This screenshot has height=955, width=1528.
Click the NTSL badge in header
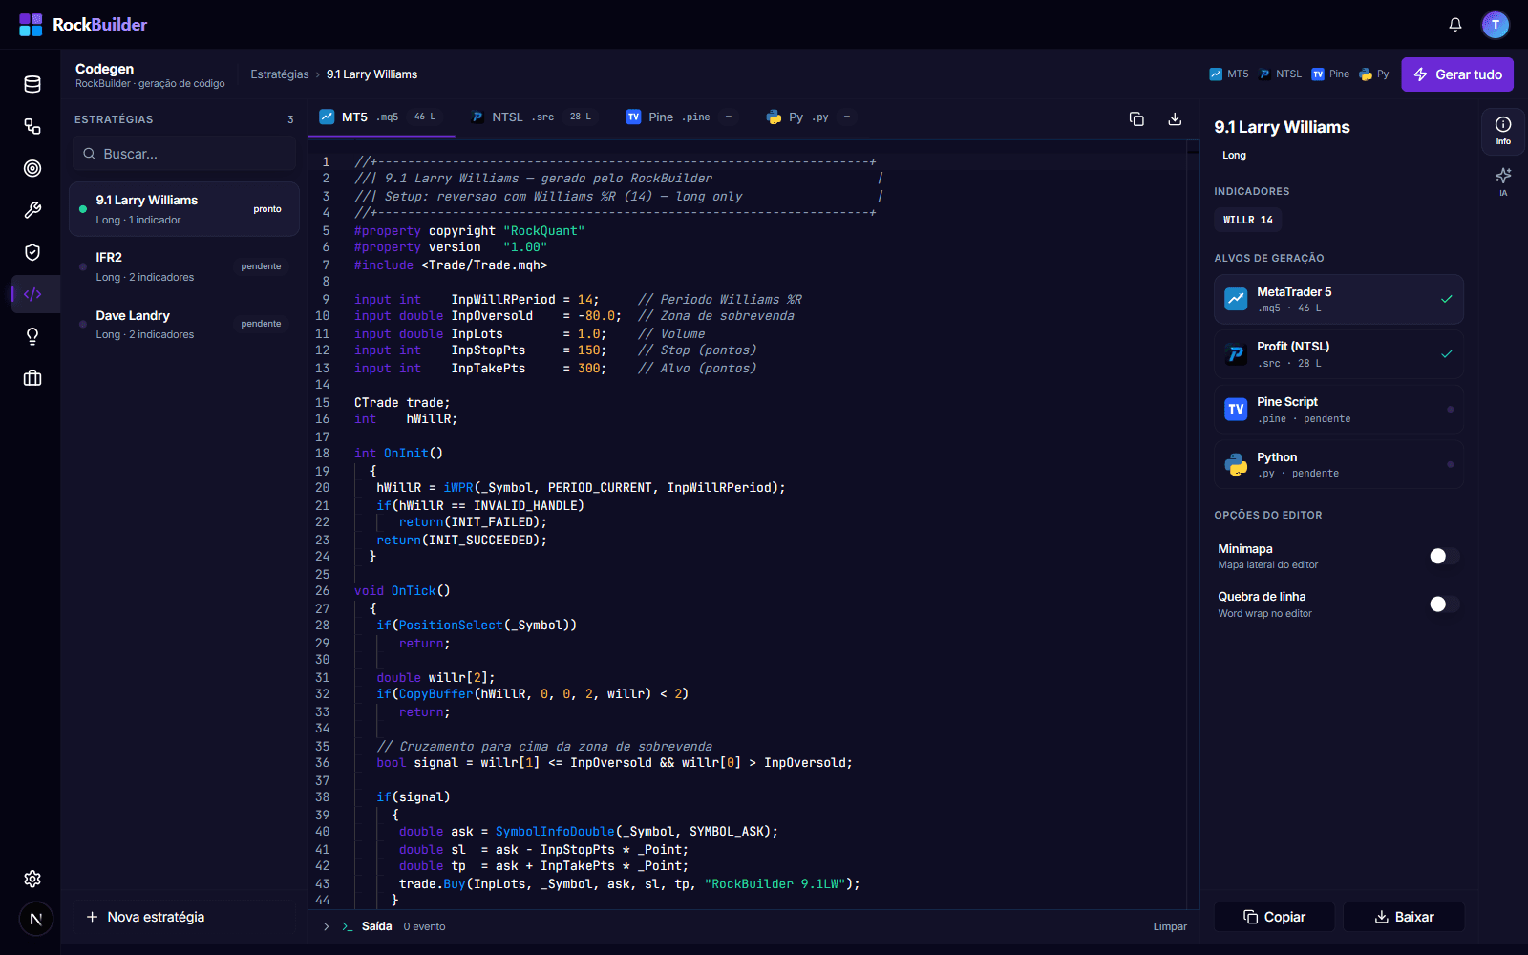[1280, 74]
